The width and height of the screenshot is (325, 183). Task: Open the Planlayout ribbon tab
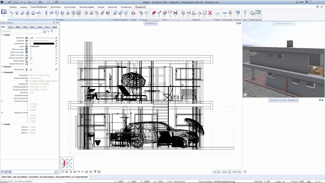[x=140, y=7]
